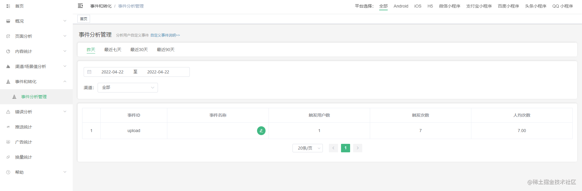Click the 渠道/场景值分析 sidebar icon
The image size is (582, 191).
(x=8, y=66)
